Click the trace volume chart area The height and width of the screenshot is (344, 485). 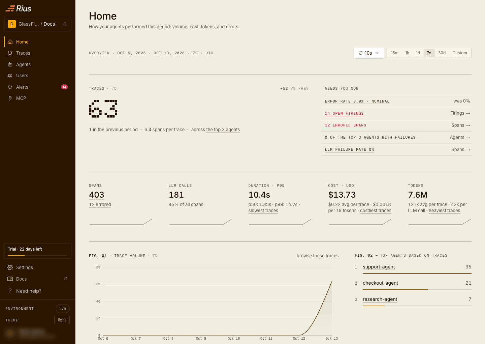217,301
